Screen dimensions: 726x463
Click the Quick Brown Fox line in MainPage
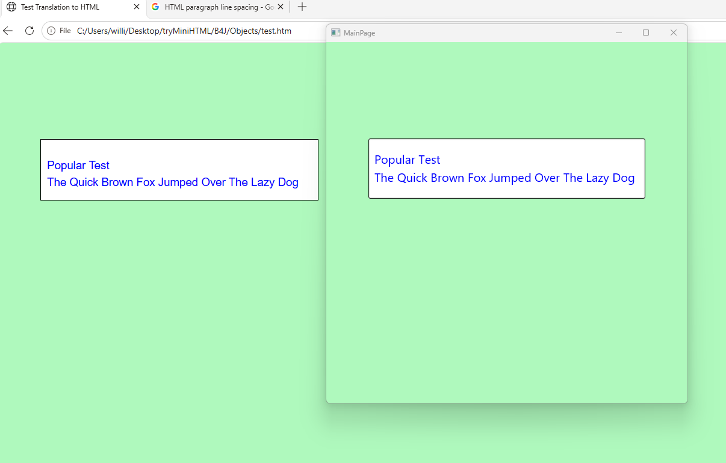(504, 178)
